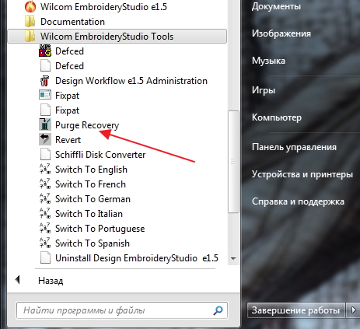
Task: Select Switch To Spanish
Action: click(x=93, y=243)
